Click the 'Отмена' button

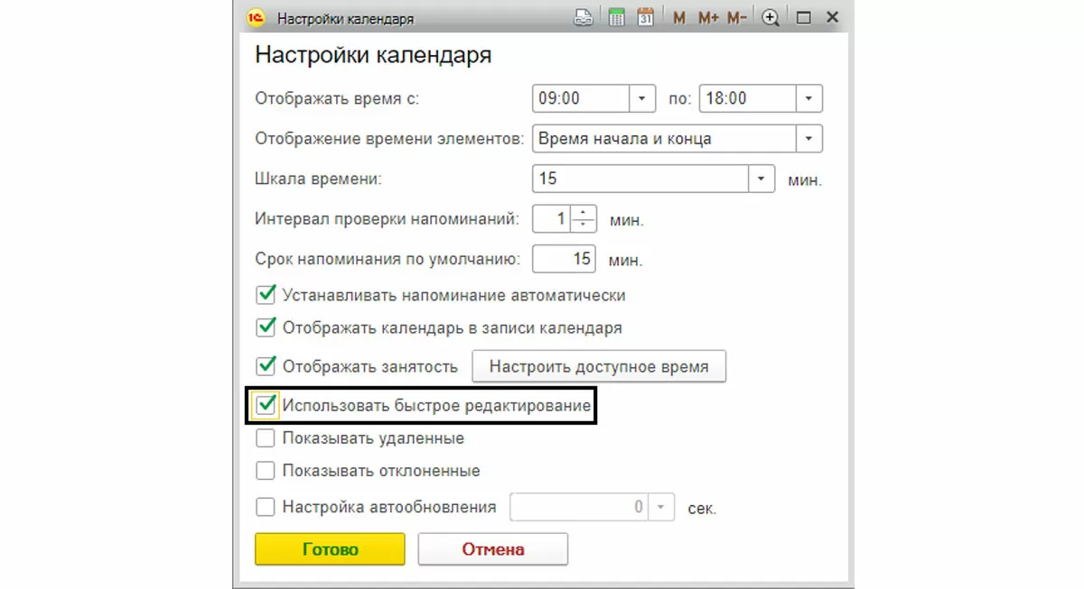(x=493, y=549)
